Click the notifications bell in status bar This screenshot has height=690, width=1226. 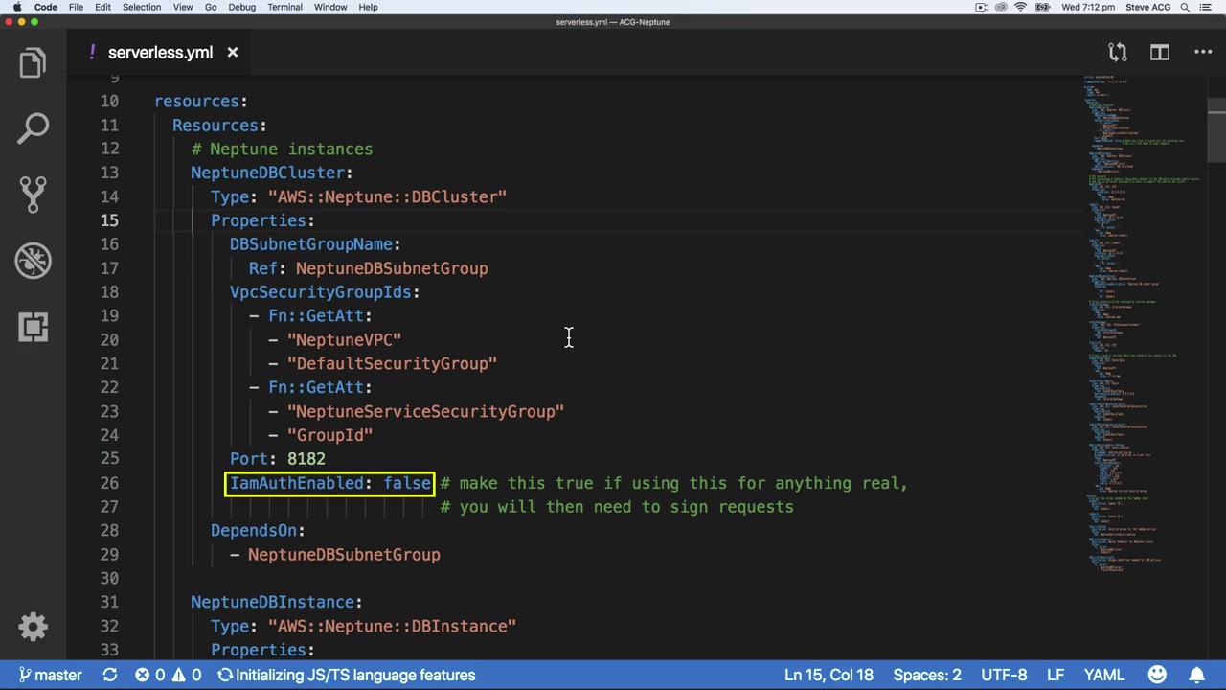(x=1197, y=675)
